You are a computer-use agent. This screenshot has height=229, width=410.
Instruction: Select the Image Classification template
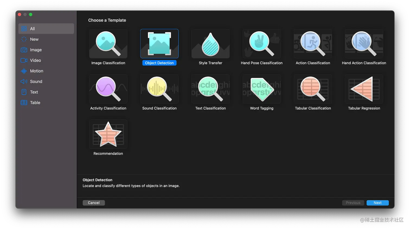point(108,44)
